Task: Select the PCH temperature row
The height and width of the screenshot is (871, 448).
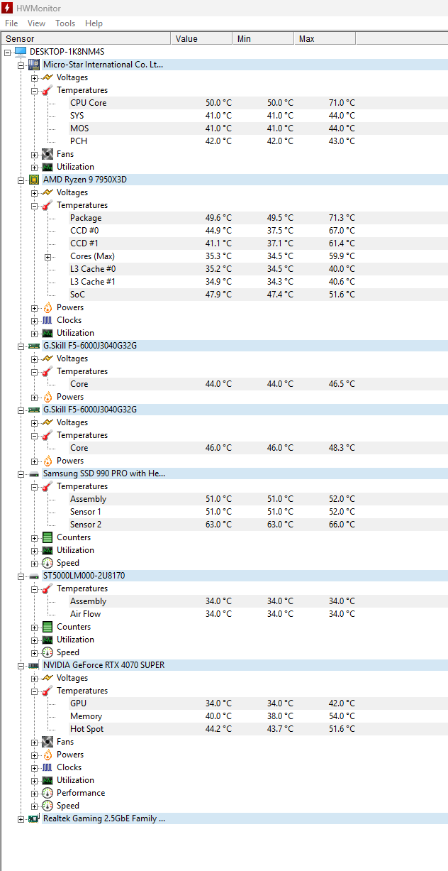Action: 224,141
